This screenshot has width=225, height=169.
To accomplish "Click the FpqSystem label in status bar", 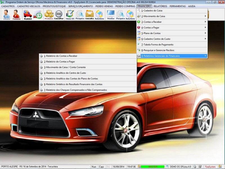I will click(210, 167).
